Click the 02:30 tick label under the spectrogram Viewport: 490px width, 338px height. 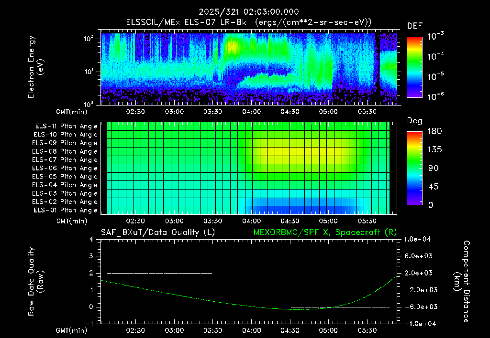[x=135, y=112]
